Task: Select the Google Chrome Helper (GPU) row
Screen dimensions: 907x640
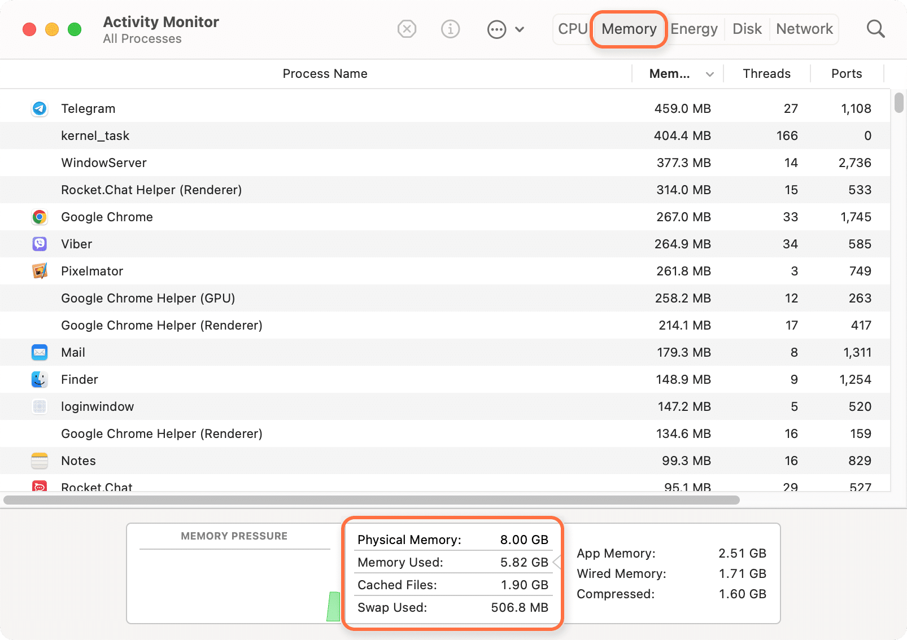Action: [445, 298]
